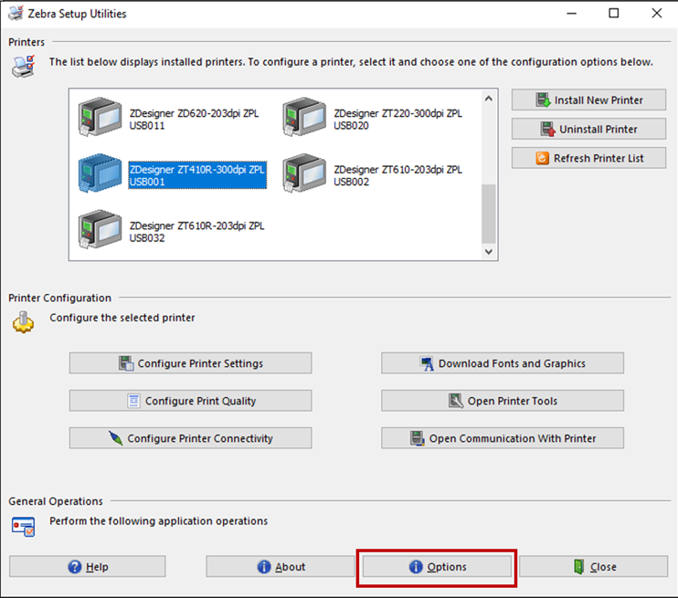This screenshot has width=678, height=598.
Task: Click Install New Printer button
Action: (588, 100)
